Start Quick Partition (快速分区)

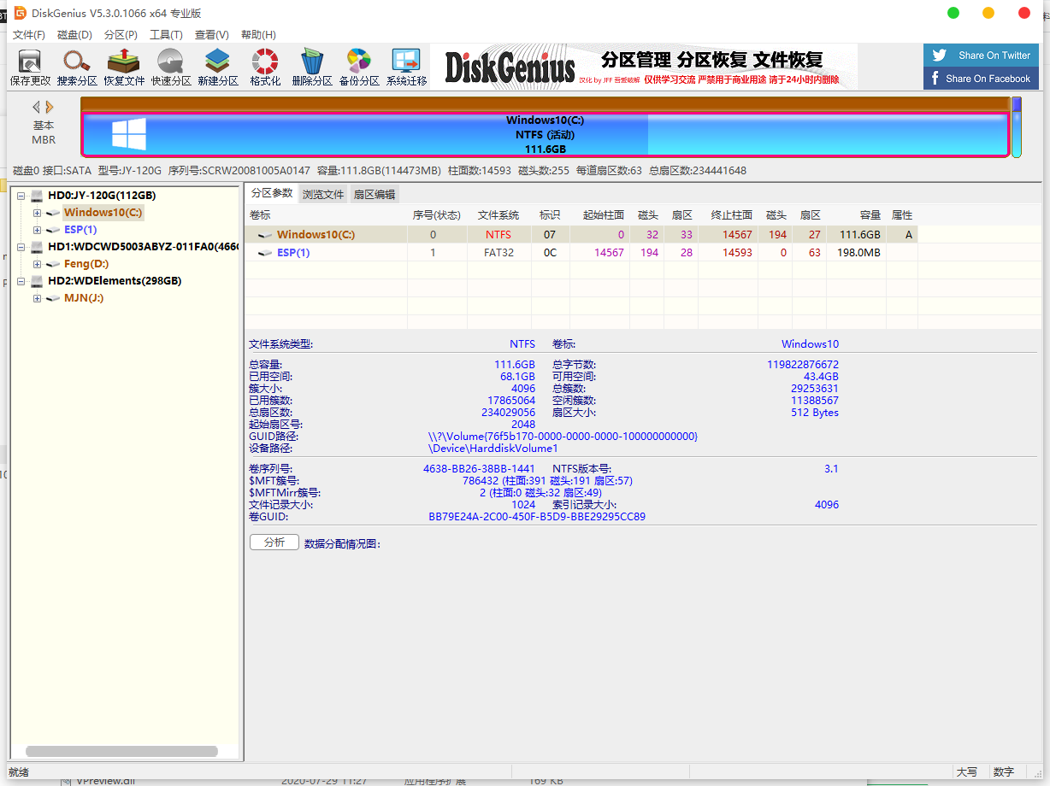[171, 67]
